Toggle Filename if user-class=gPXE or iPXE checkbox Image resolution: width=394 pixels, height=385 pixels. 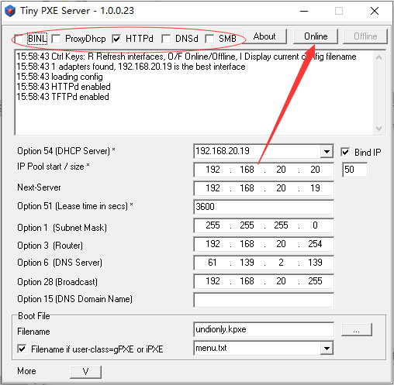[22, 349]
